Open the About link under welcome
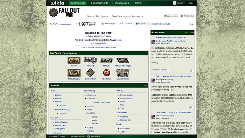 (x=83, y=48)
